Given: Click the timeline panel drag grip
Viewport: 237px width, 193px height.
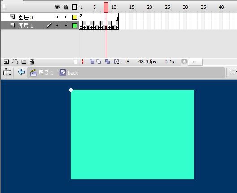Looking at the screenshot, I should point(4,7).
